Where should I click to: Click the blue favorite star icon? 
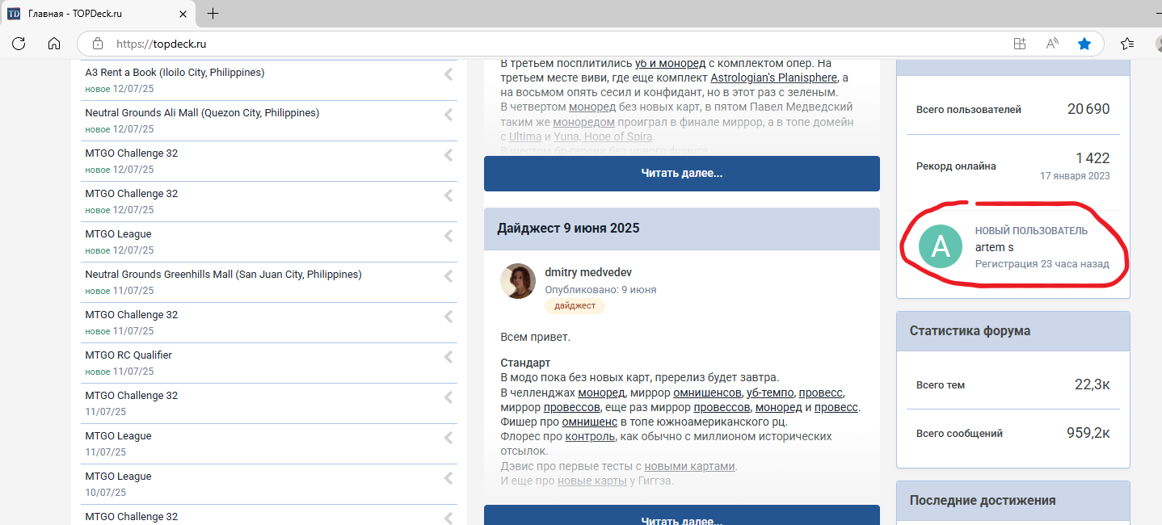click(x=1084, y=44)
